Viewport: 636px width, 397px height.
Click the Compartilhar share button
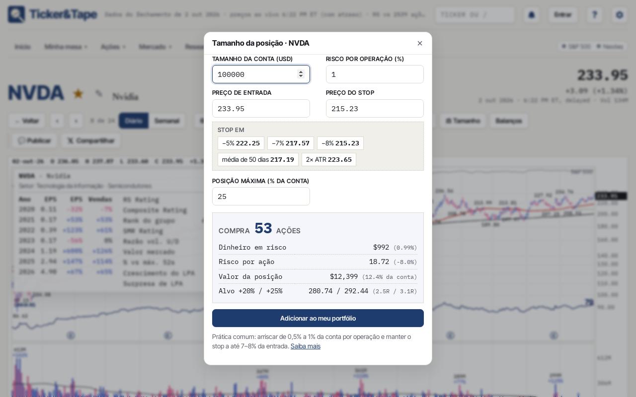point(90,140)
